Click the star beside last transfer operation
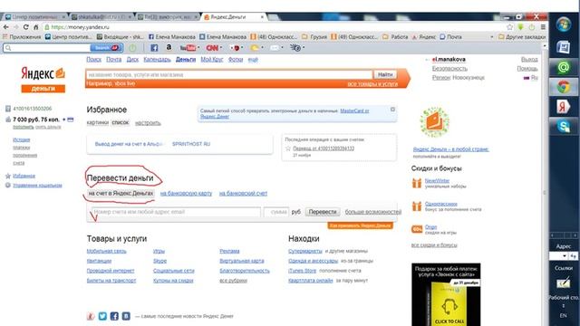 288,149
